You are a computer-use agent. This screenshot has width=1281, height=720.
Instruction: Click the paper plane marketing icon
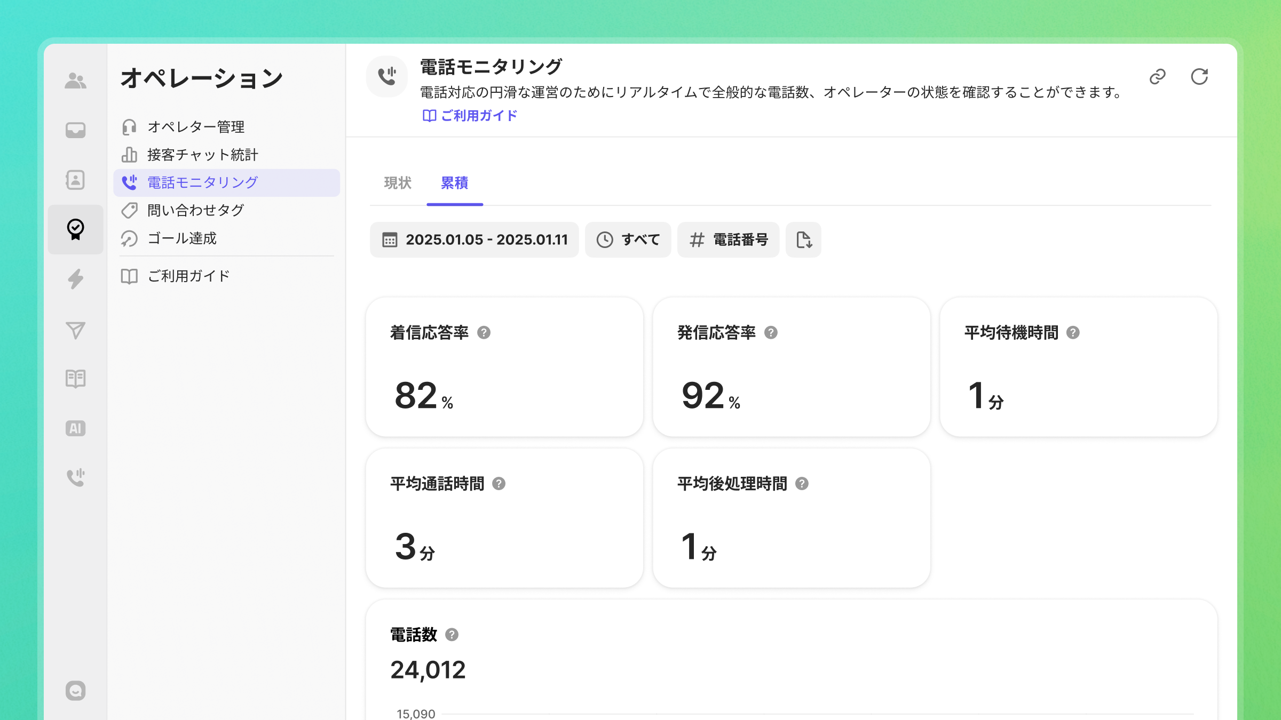click(x=75, y=330)
